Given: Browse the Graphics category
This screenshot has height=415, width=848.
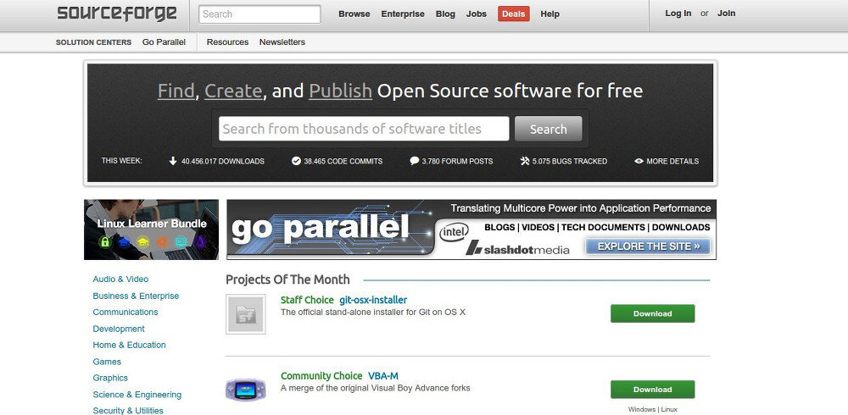Looking at the screenshot, I should (x=110, y=379).
